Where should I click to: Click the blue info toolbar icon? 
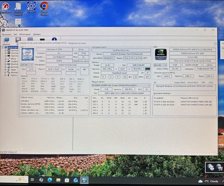click(x=54, y=39)
